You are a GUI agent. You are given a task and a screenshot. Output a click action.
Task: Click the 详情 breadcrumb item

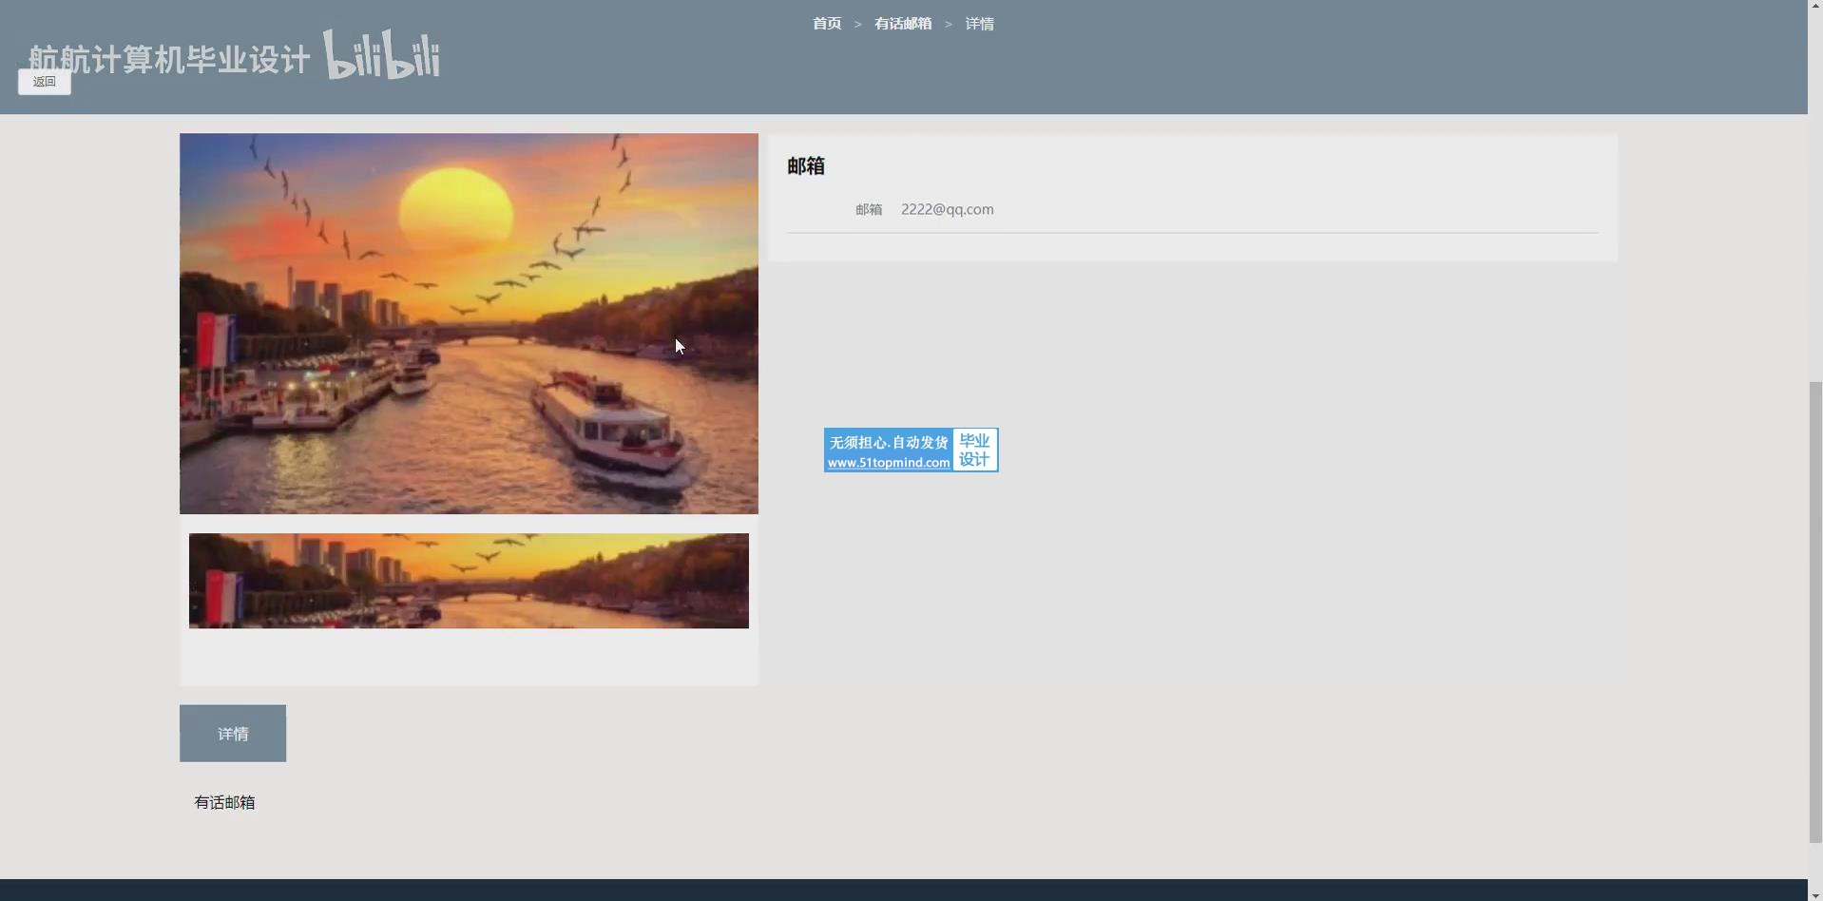pyautogui.click(x=980, y=24)
